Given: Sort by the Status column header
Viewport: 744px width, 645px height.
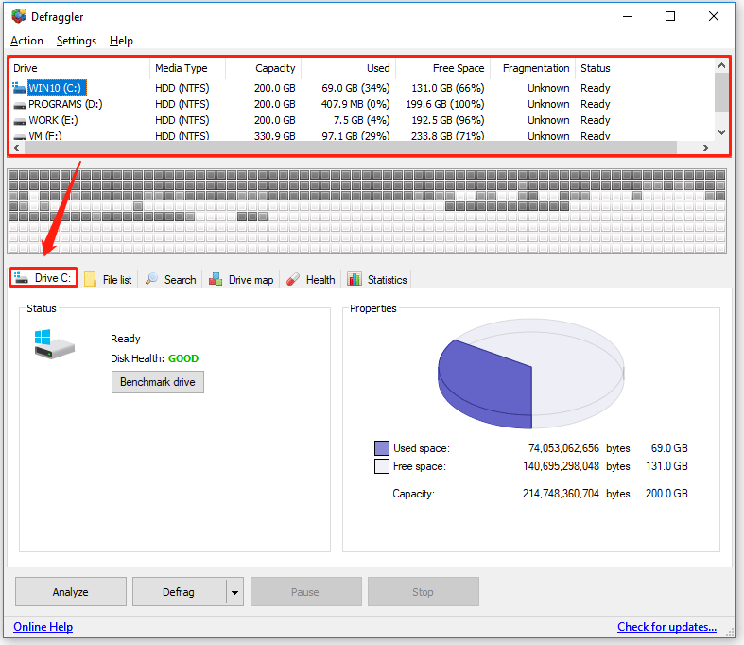Looking at the screenshot, I should pyautogui.click(x=645, y=68).
